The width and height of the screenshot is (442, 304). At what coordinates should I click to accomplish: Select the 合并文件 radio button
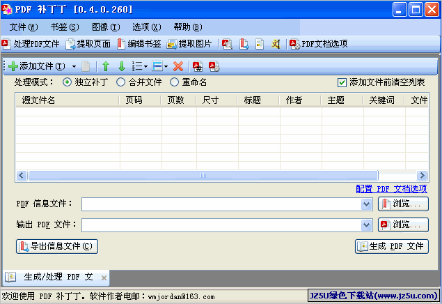tap(120, 82)
